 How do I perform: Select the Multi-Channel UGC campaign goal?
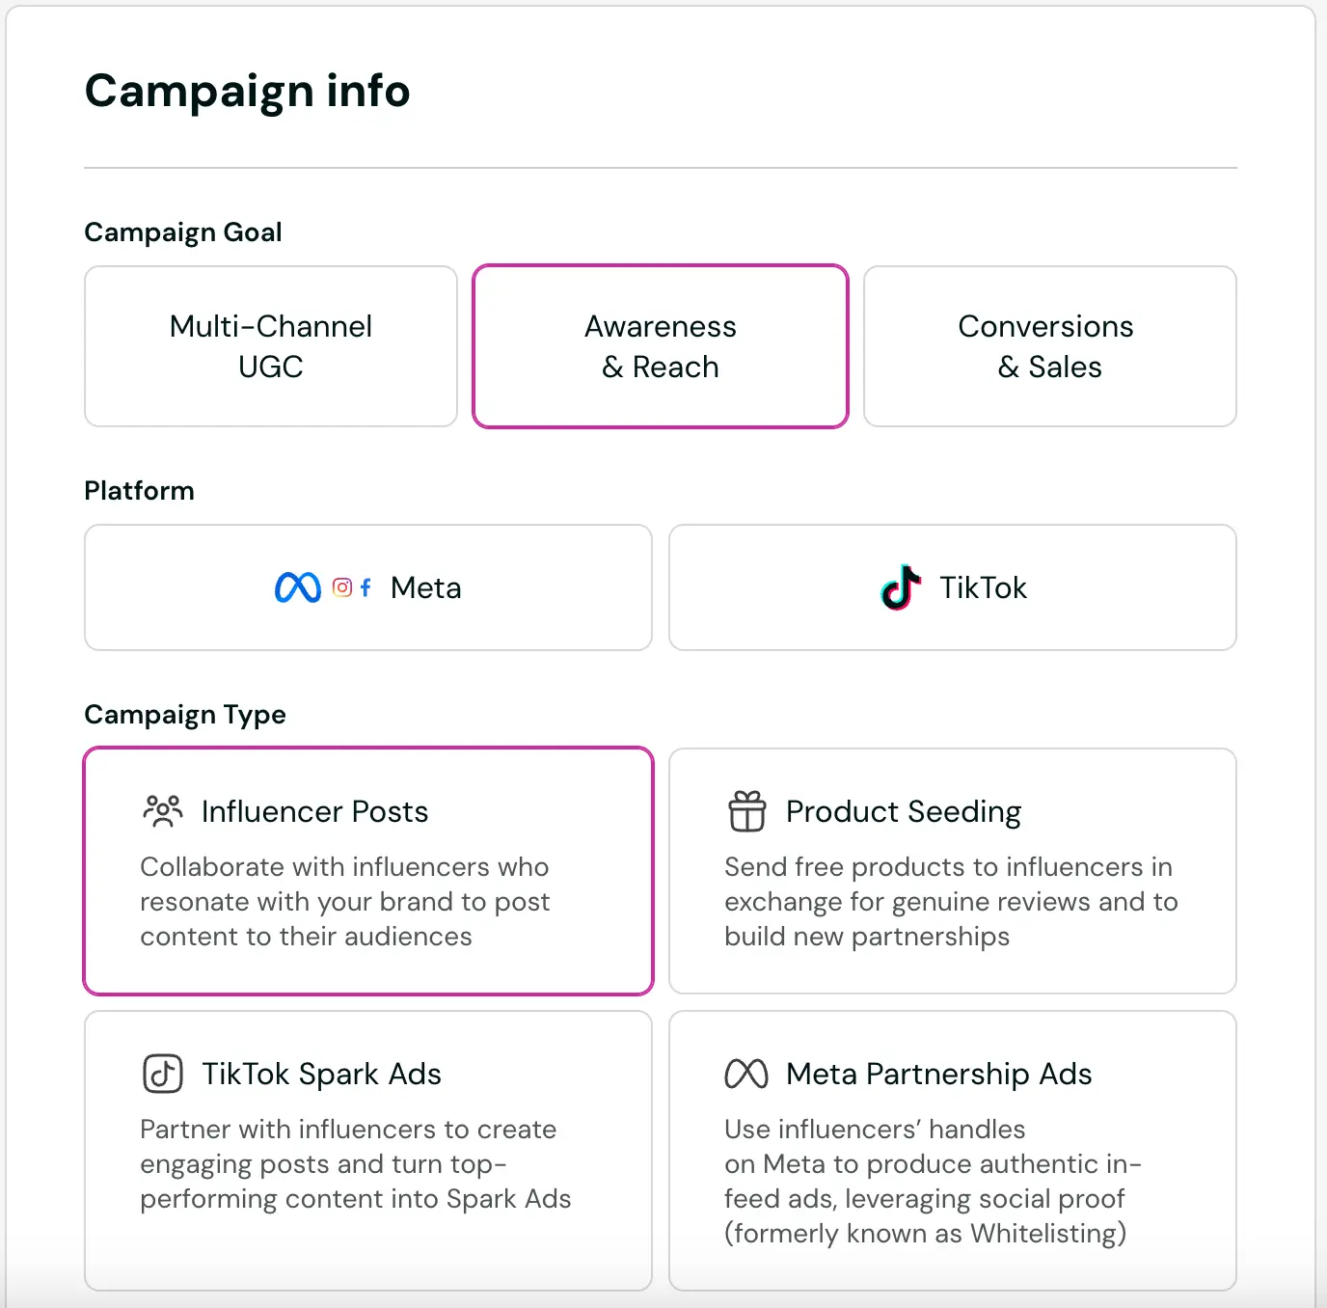click(270, 346)
